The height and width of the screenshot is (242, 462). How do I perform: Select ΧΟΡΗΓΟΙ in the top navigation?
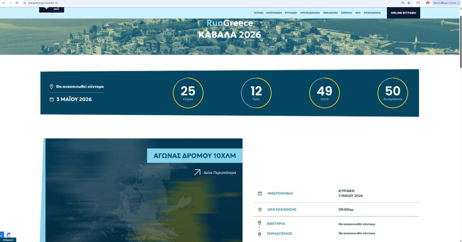346,13
